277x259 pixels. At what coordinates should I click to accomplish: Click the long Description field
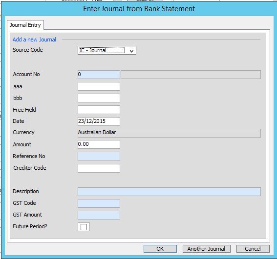coord(169,192)
